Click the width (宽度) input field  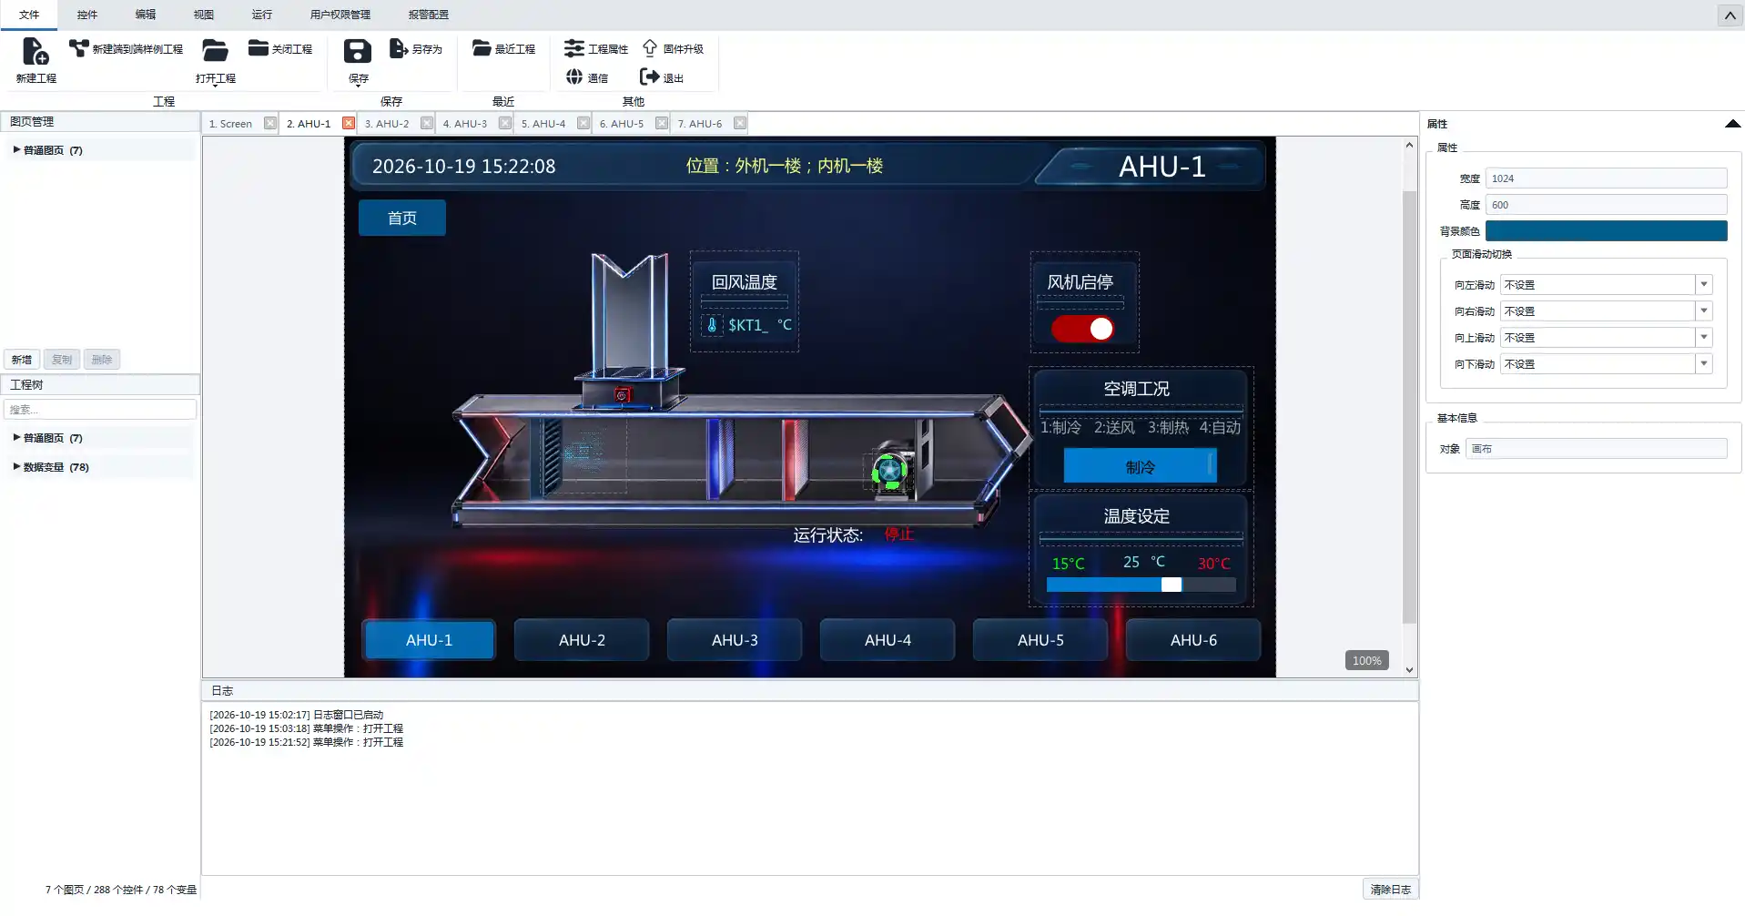1606,178
